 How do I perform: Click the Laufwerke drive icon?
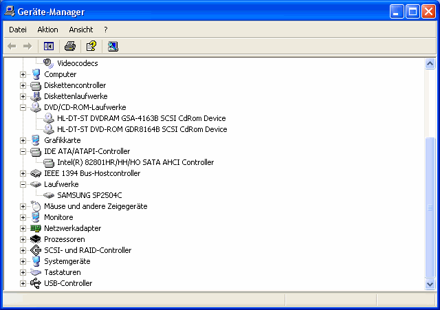[x=36, y=184]
